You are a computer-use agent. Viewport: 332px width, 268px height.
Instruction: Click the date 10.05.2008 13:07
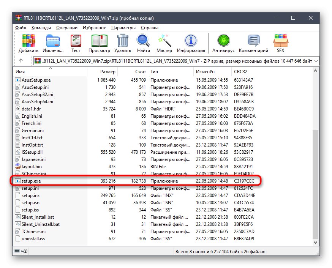[212, 203]
